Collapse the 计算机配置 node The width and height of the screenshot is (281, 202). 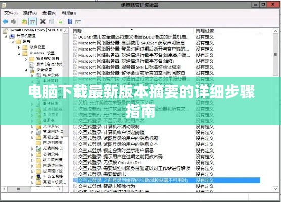click(x=6, y=37)
